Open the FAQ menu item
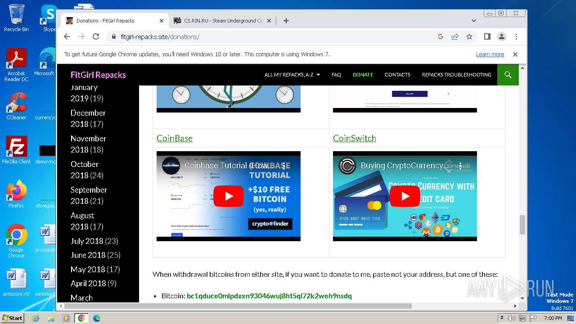This screenshot has width=576, height=324. pos(336,75)
